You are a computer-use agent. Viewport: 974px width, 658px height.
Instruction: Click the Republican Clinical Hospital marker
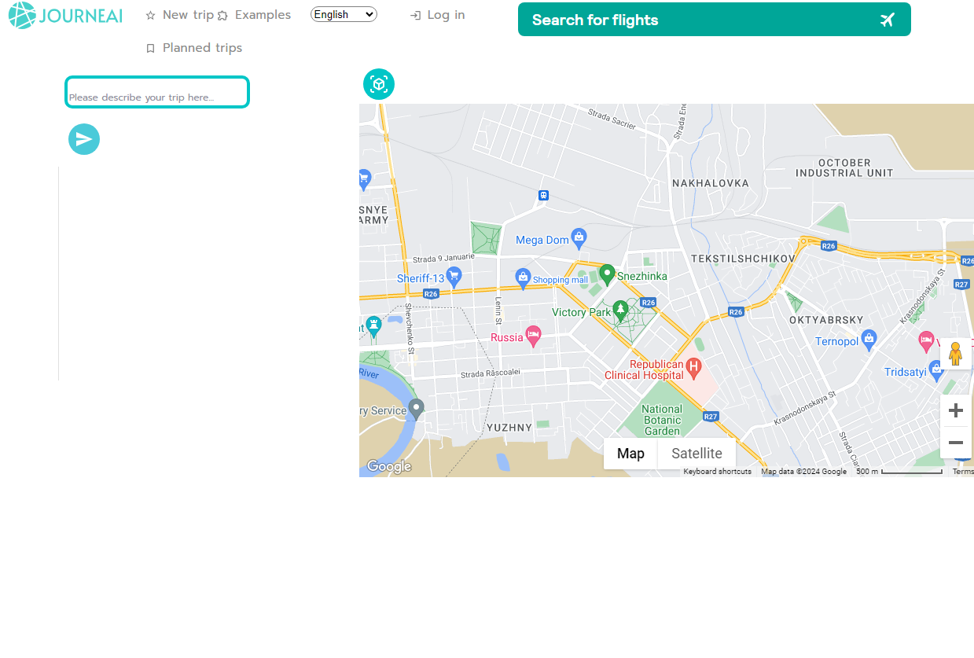693,366
